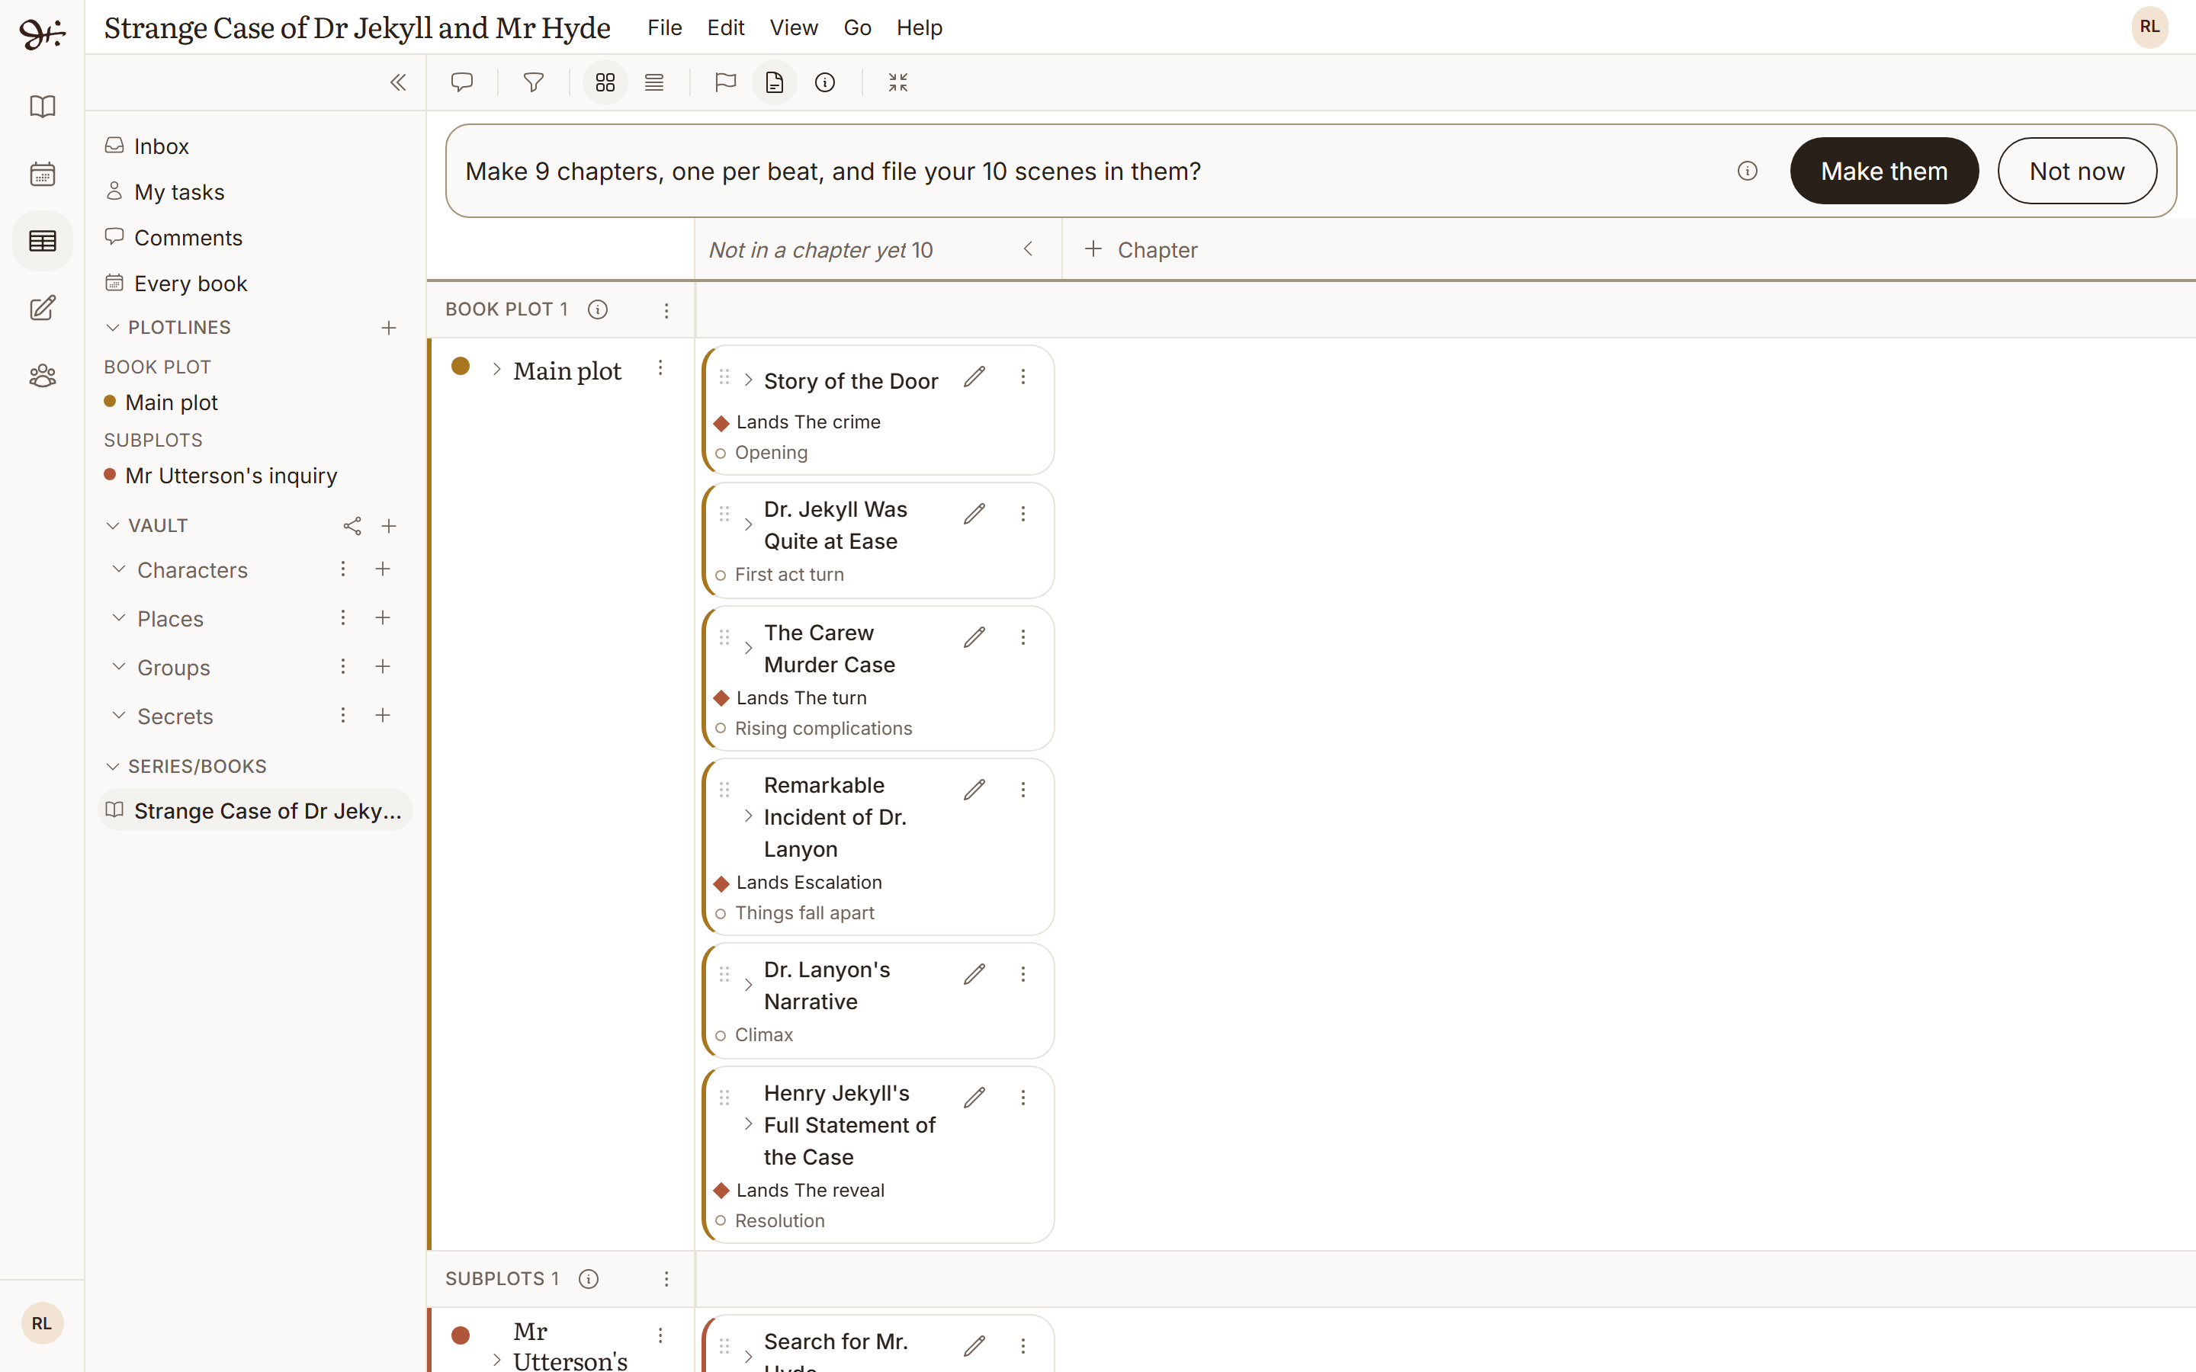The width and height of the screenshot is (2196, 1372).
Task: Open the calendar icon in left rail
Action: click(43, 175)
